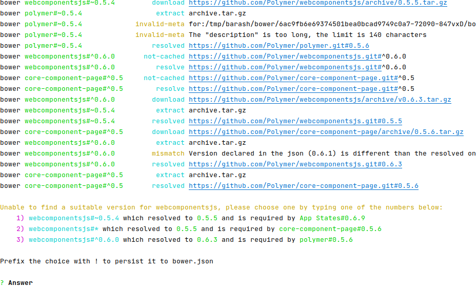The height and width of the screenshot is (287, 476).
Task: Open the webcomponentsjs v0.6.3.tar.gz download link
Action: pos(320,100)
